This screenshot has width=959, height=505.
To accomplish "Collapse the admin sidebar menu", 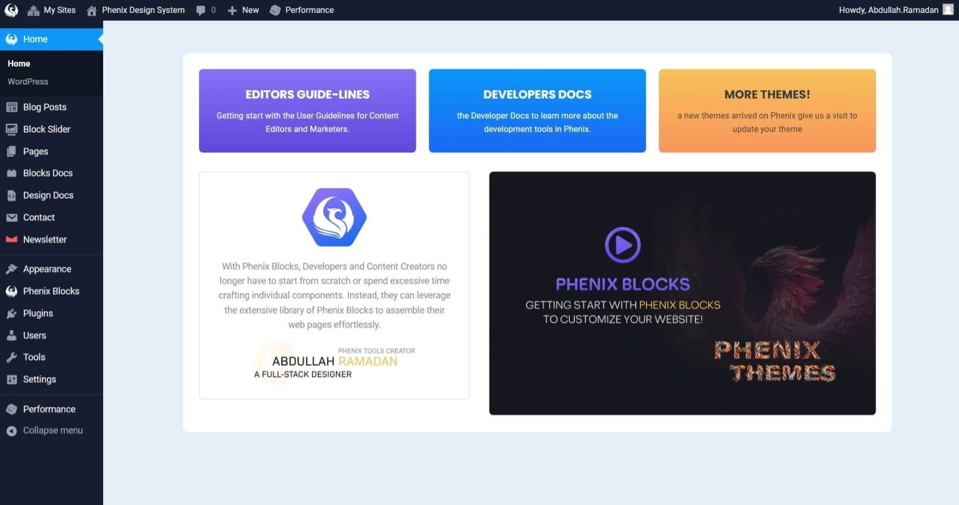I will 51,431.
